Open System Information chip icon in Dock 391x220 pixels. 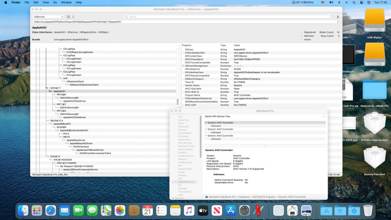292,211
